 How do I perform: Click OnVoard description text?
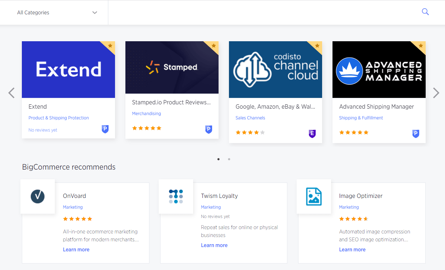101,236
